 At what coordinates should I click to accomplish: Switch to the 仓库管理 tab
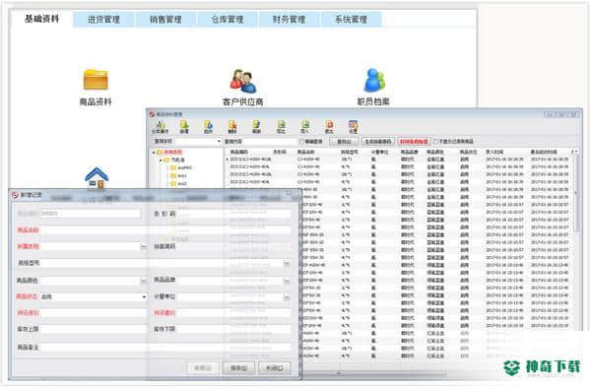pyautogui.click(x=228, y=20)
